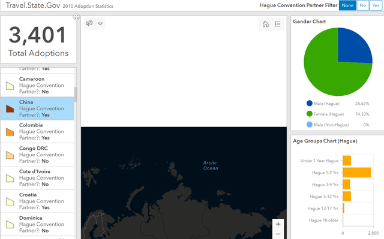This screenshot has width=384, height=239.
Task: Zoom in with the map plus button
Action: pyautogui.click(x=278, y=224)
